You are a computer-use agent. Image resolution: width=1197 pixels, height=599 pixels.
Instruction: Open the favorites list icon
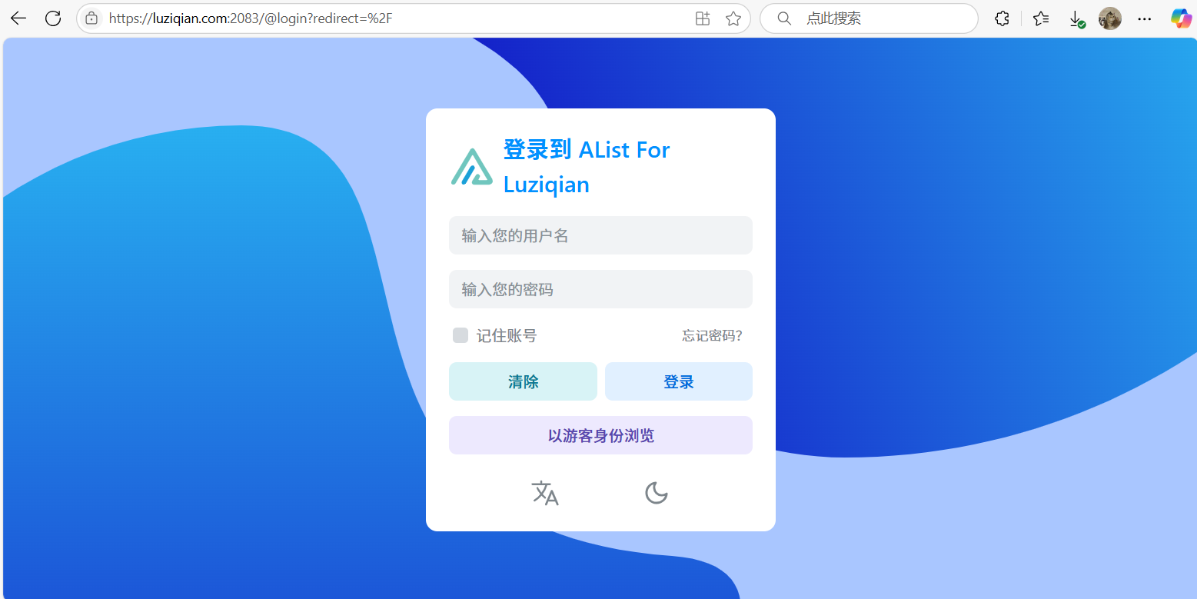[1041, 18]
